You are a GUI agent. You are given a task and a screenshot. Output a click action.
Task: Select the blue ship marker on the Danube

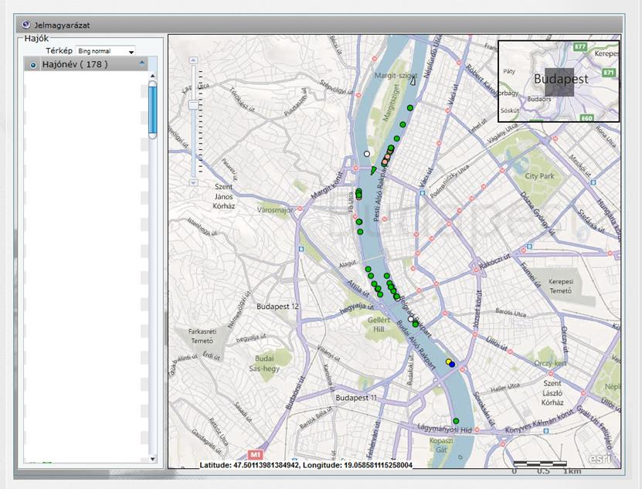click(x=452, y=364)
